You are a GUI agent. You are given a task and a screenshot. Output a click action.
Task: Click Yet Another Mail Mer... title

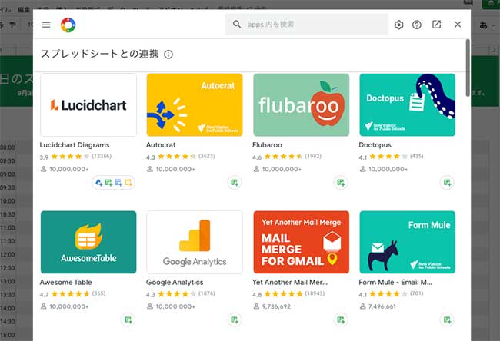point(290,282)
